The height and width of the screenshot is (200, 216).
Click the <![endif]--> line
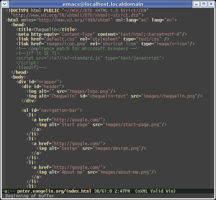[31, 68]
